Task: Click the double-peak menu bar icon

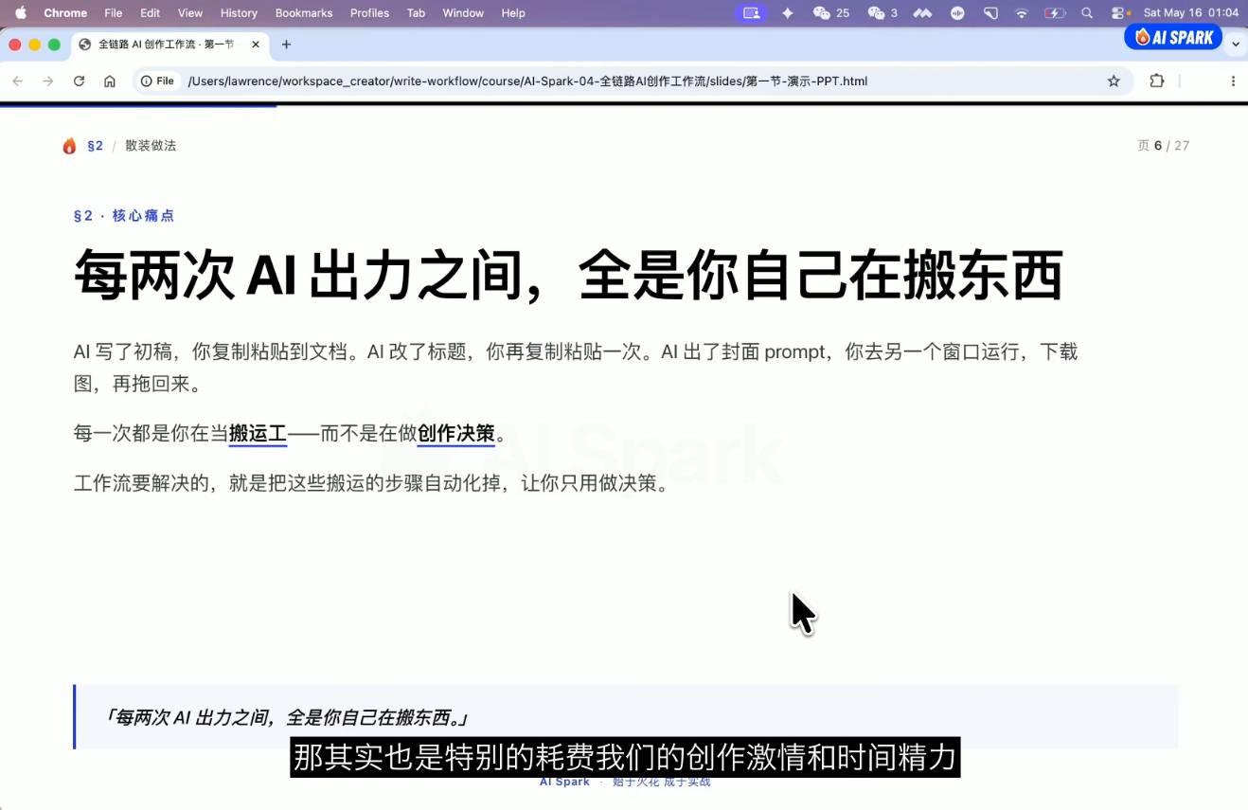Action: pyautogui.click(x=922, y=13)
